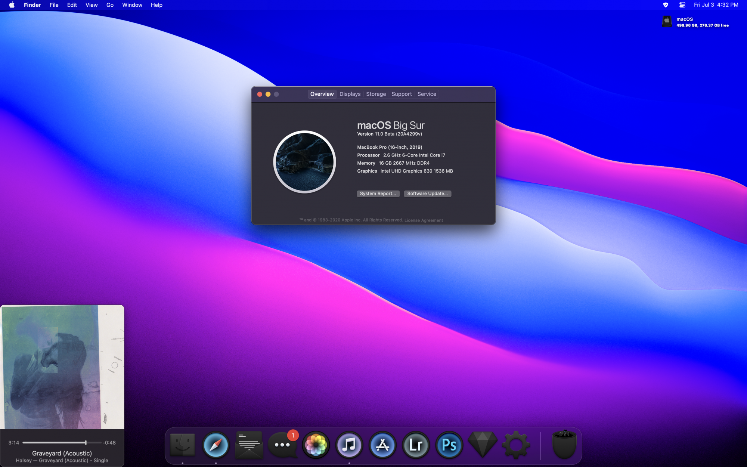Select the macOS drive icon on desktop
747x467 pixels.
667,21
